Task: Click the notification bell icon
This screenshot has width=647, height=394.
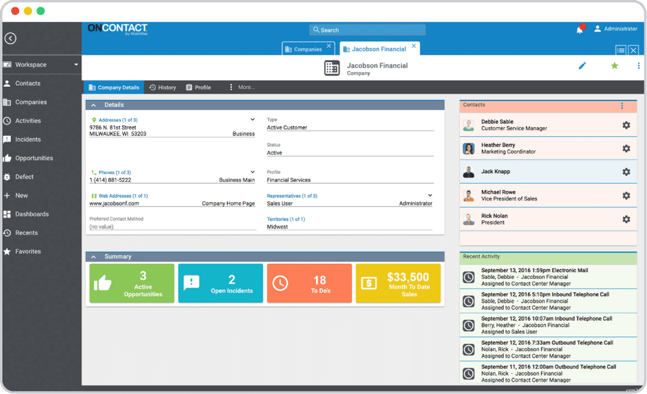Action: [579, 30]
